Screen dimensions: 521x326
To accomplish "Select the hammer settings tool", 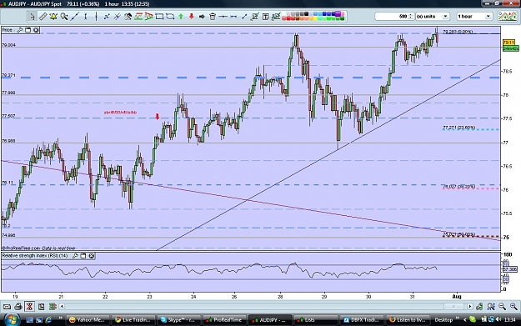I will (128, 17).
